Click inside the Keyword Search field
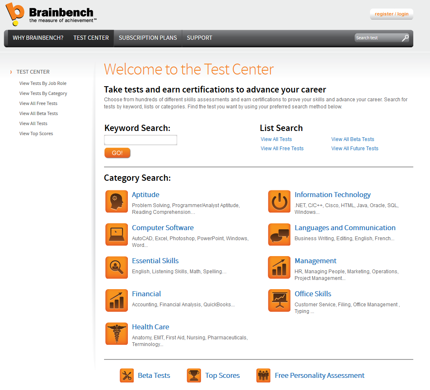 coord(140,140)
